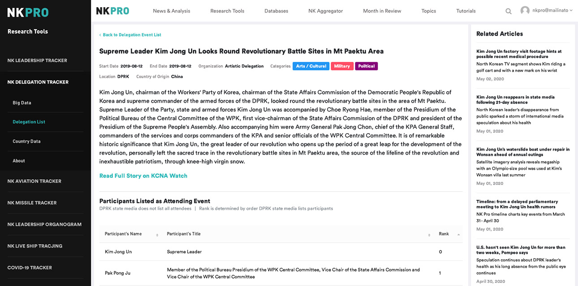
Task: Click the Arts / Cultural category tag
Action: [x=311, y=66]
